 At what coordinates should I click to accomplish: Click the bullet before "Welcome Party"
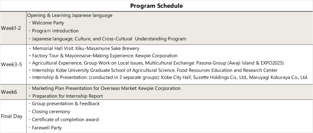pos(30,23)
